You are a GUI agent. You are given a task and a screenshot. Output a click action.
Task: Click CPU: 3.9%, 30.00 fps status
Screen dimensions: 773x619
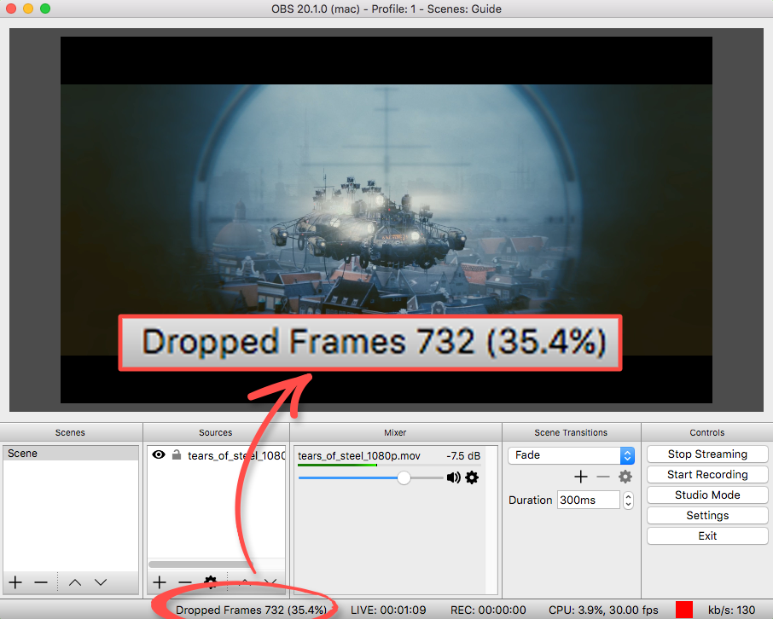[603, 610]
